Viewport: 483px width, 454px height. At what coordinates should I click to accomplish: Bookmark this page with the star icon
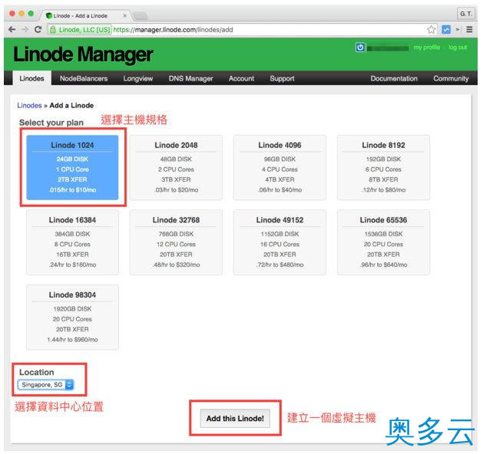click(432, 30)
